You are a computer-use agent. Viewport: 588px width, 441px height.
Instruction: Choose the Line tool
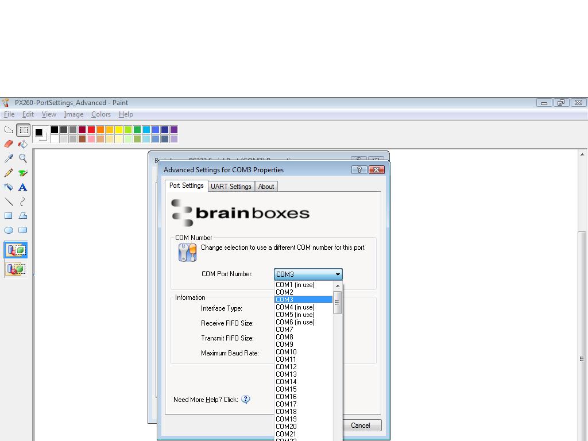click(x=8, y=201)
